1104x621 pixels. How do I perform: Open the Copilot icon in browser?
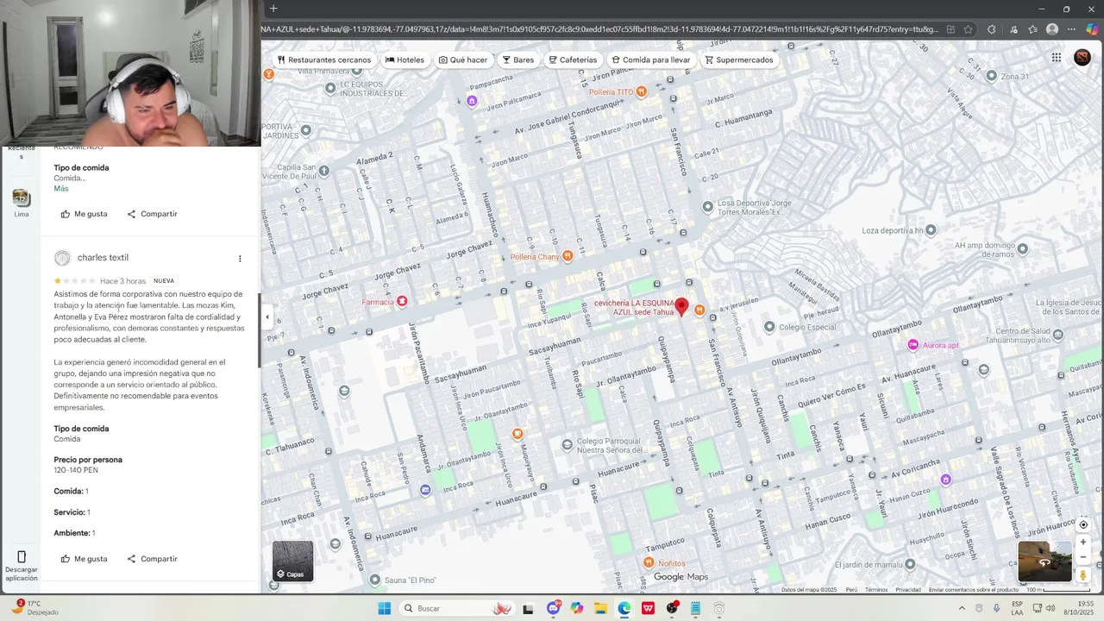pyautogui.click(x=1092, y=29)
